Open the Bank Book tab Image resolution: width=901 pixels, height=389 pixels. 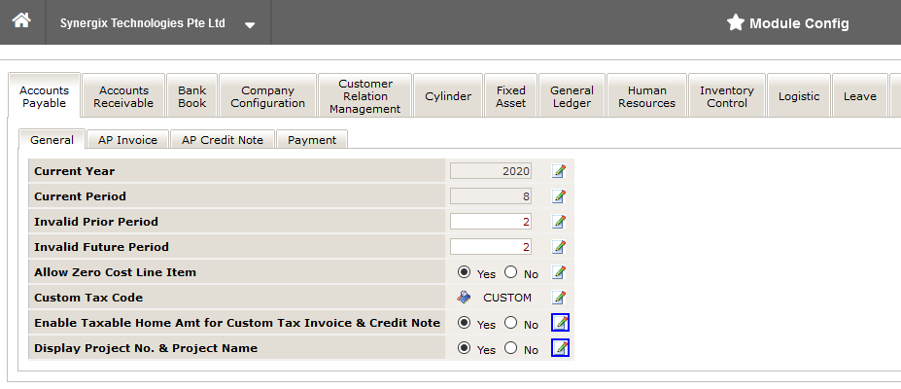click(191, 96)
